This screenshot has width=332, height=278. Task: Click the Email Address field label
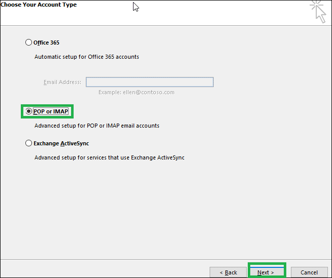coord(62,82)
